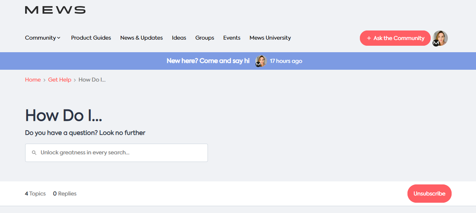Unsubscribe from this category
The image size is (476, 213).
[429, 194]
